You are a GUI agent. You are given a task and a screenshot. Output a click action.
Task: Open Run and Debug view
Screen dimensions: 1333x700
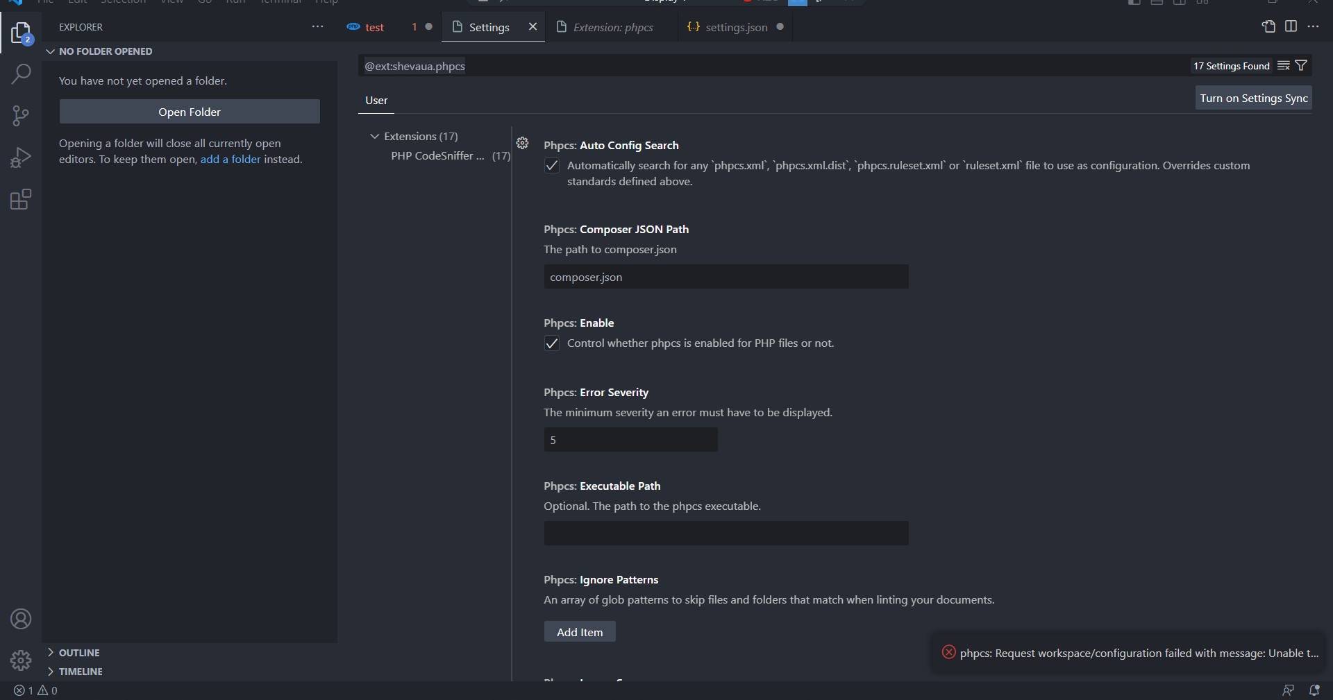click(21, 157)
